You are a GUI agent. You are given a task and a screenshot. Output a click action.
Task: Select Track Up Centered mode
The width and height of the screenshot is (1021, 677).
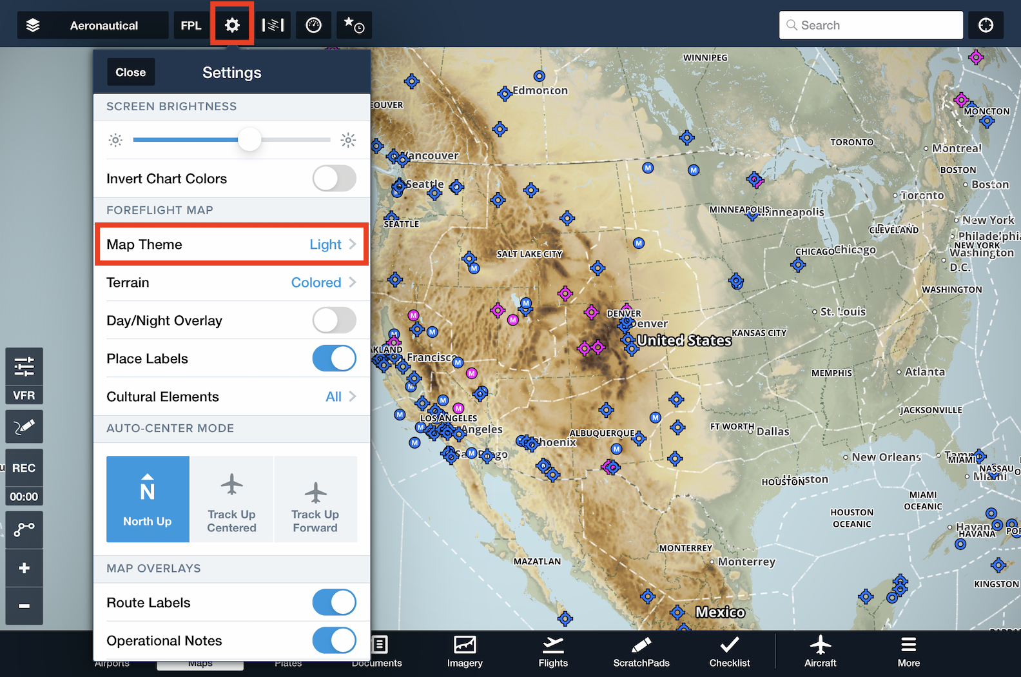pyautogui.click(x=231, y=499)
